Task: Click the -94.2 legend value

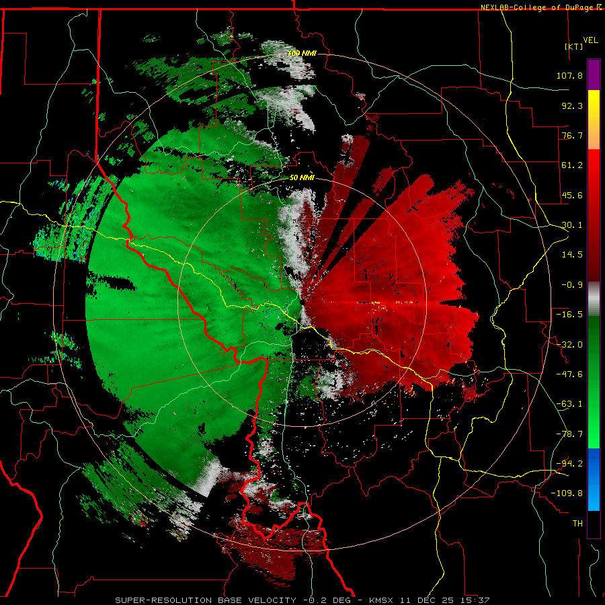Action: (569, 463)
